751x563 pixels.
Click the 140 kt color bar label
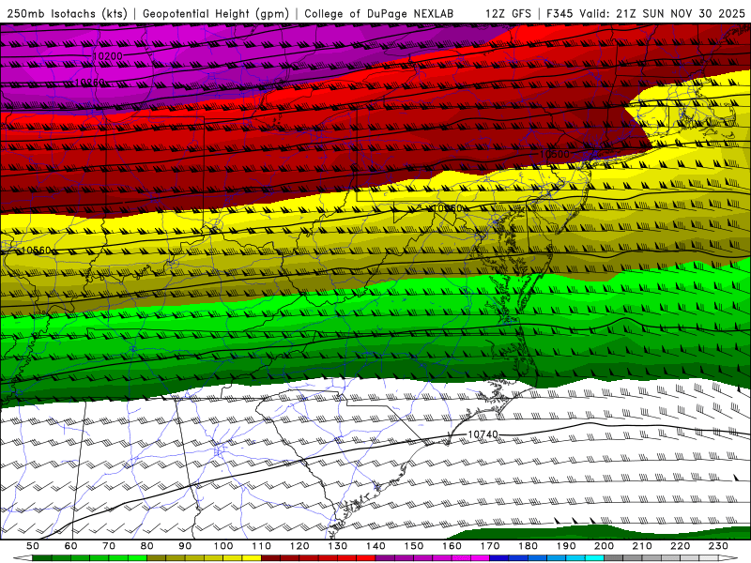[375, 546]
